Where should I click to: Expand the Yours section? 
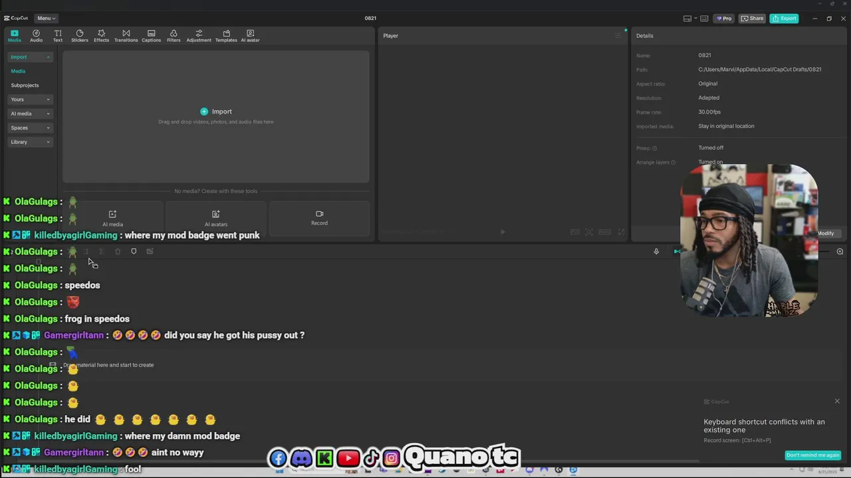pyautogui.click(x=31, y=100)
